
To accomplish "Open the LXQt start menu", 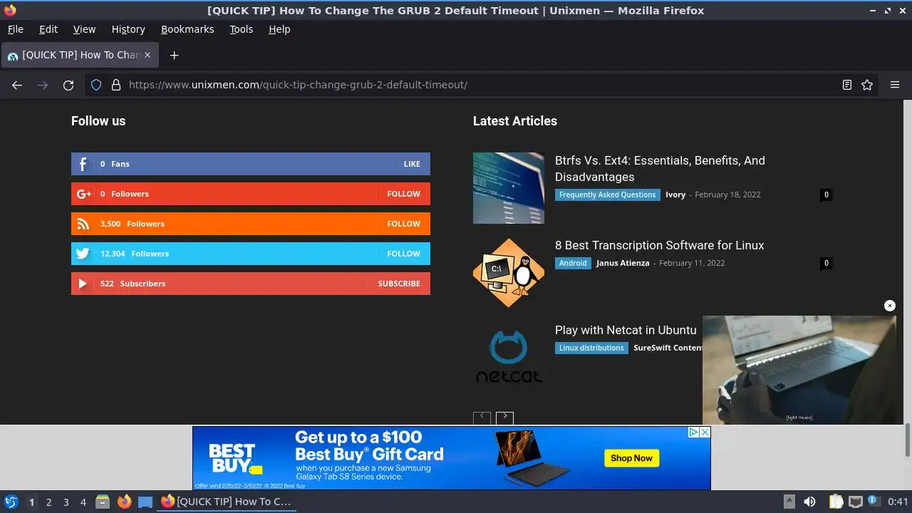I will tap(11, 502).
